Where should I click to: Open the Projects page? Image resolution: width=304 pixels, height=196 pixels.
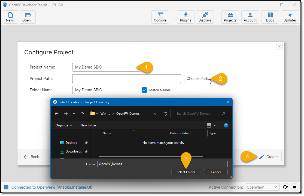(x=230, y=17)
